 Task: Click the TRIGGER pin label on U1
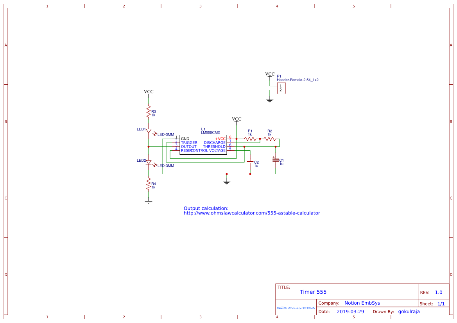189,143
